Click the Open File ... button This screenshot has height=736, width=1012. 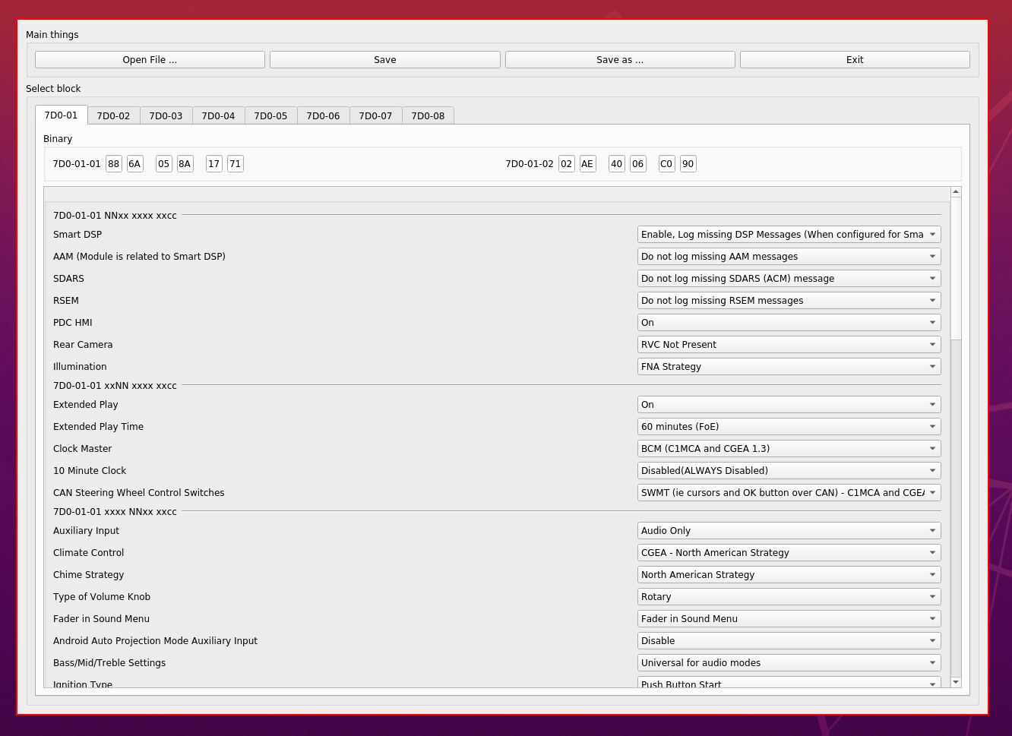150,60
